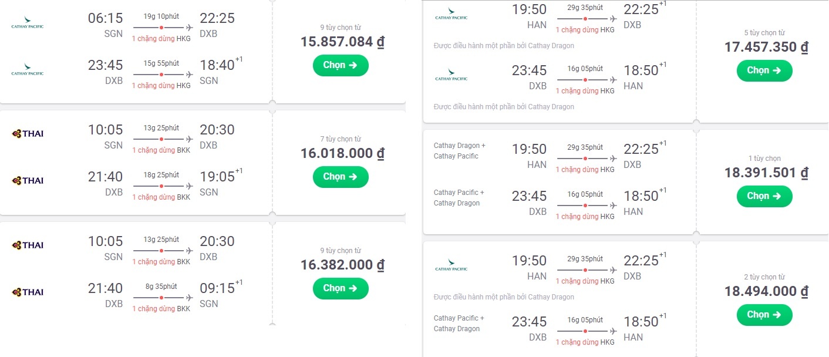Choose the 18.391.501 đ Cathay Dragon fare
Screen dimensions: 829x357
pos(764,196)
